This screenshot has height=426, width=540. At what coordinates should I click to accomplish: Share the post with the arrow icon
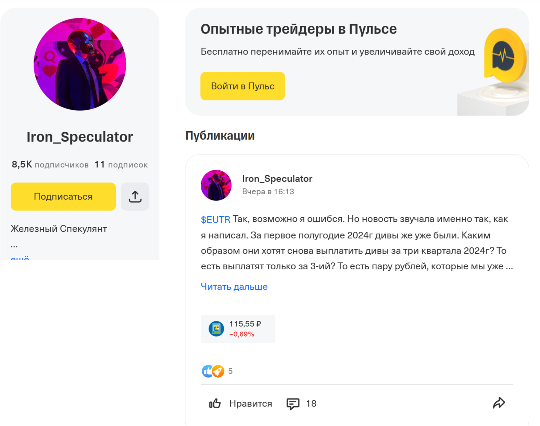[x=499, y=403]
